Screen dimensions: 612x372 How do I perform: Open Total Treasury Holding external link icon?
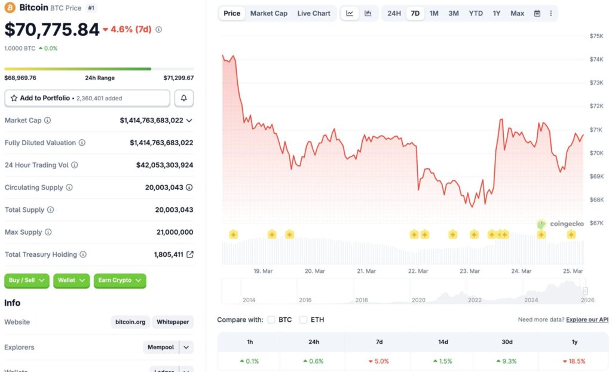pos(190,254)
